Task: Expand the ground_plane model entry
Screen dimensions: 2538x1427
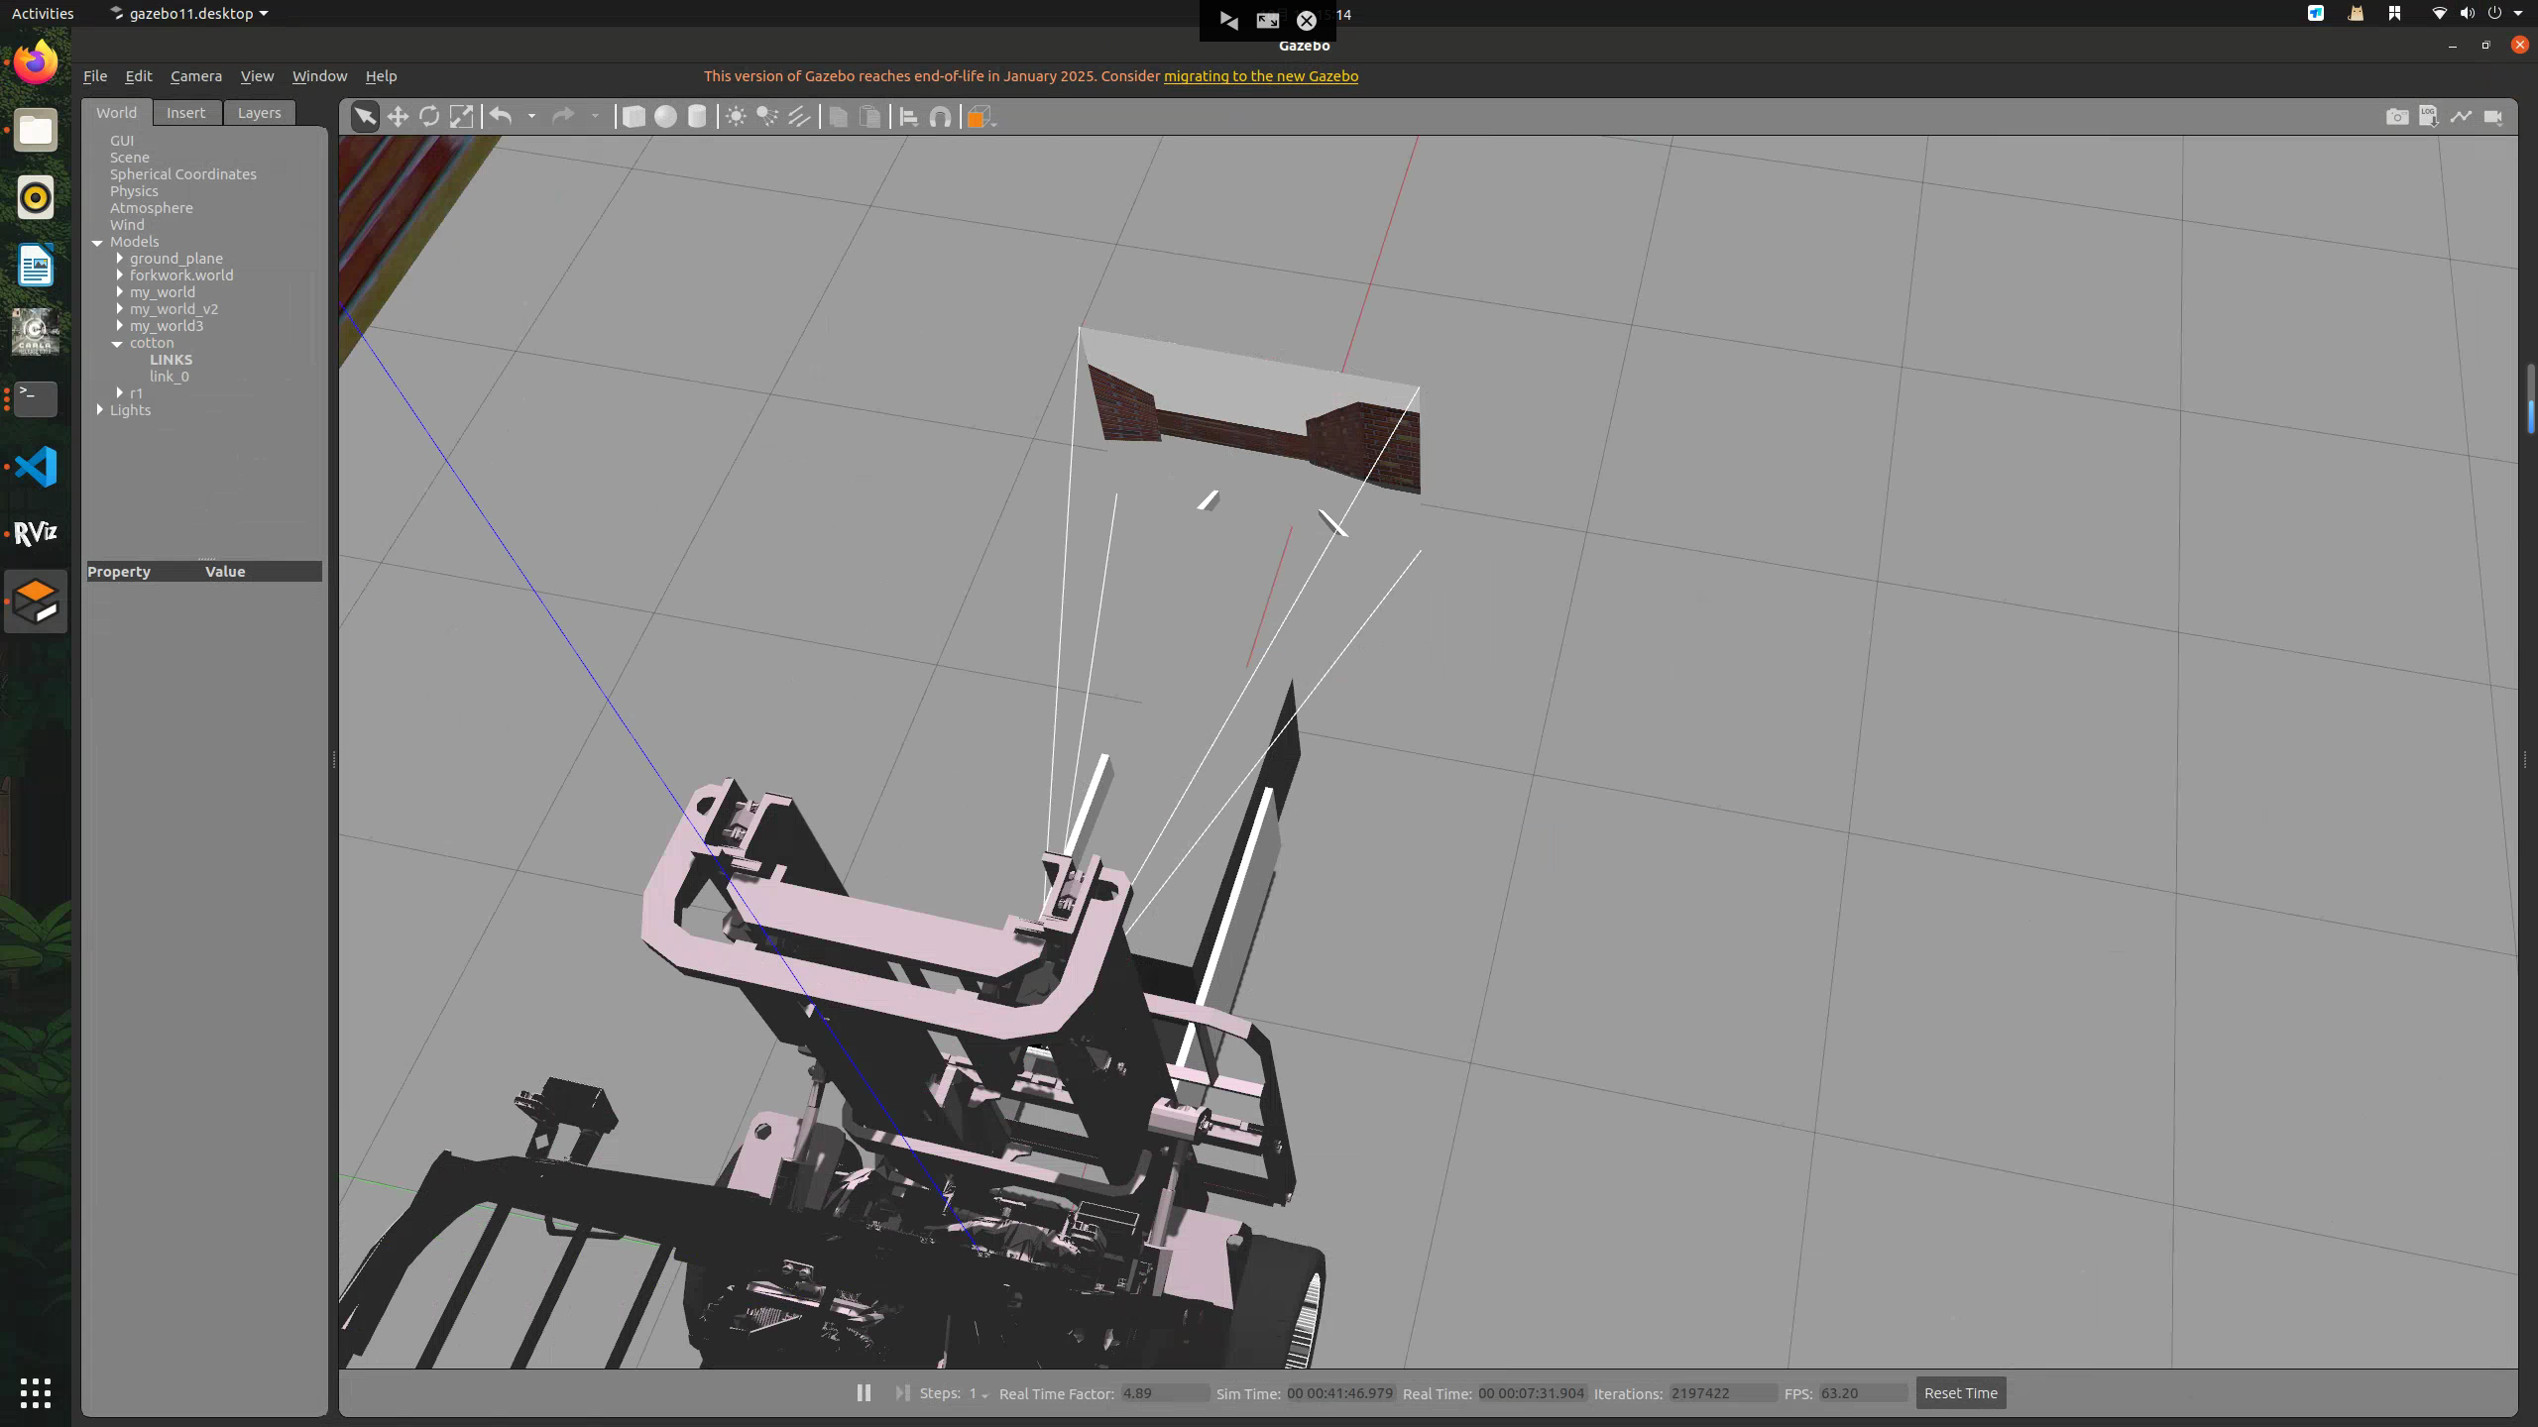Action: 120,259
